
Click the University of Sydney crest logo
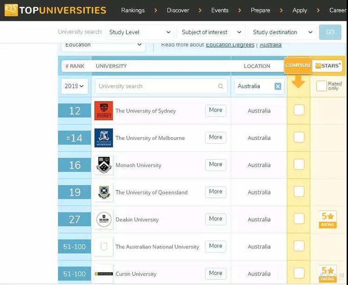coord(103,111)
